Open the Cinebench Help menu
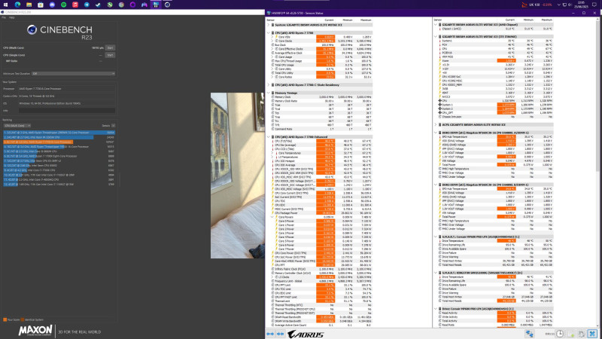 click(11, 17)
